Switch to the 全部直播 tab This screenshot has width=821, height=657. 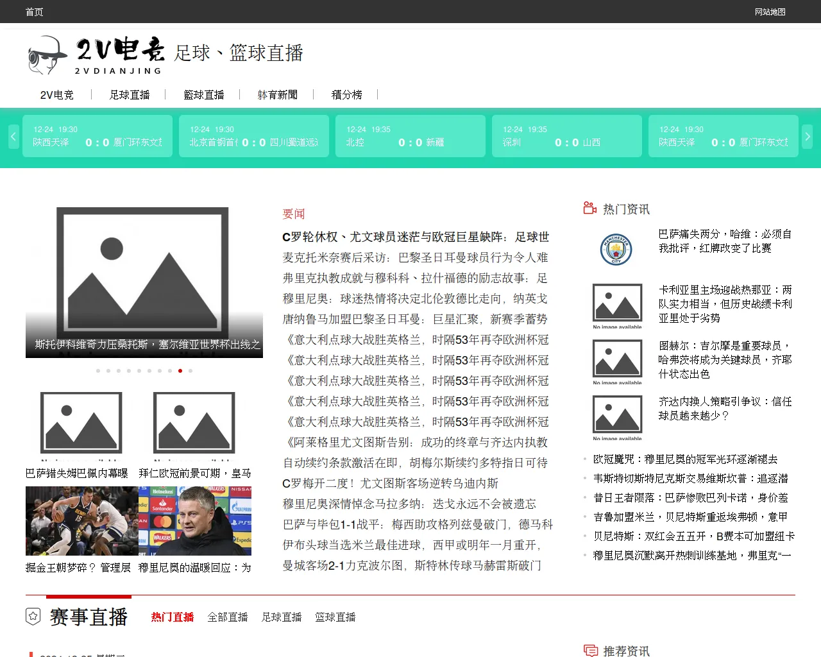[228, 617]
